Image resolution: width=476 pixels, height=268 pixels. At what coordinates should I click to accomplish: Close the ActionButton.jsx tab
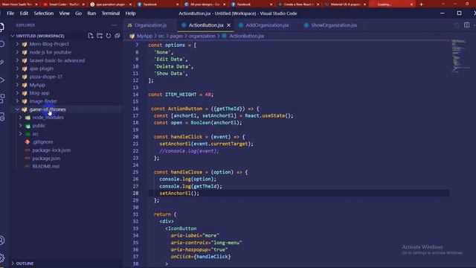[x=228, y=25]
